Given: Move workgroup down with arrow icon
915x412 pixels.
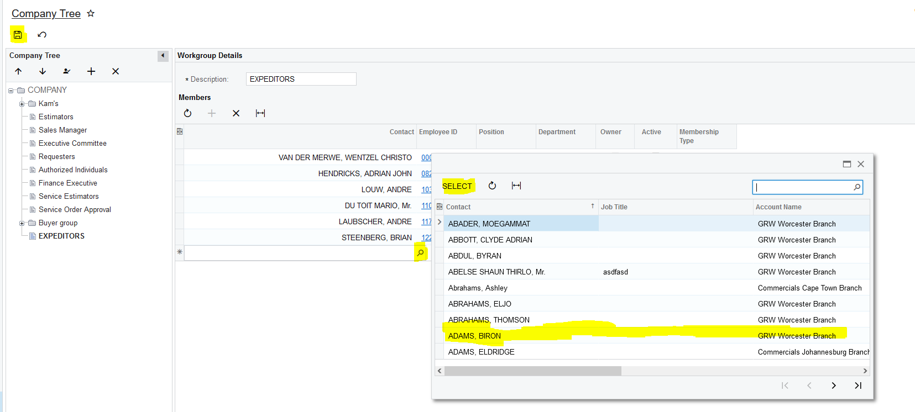Looking at the screenshot, I should (x=43, y=71).
